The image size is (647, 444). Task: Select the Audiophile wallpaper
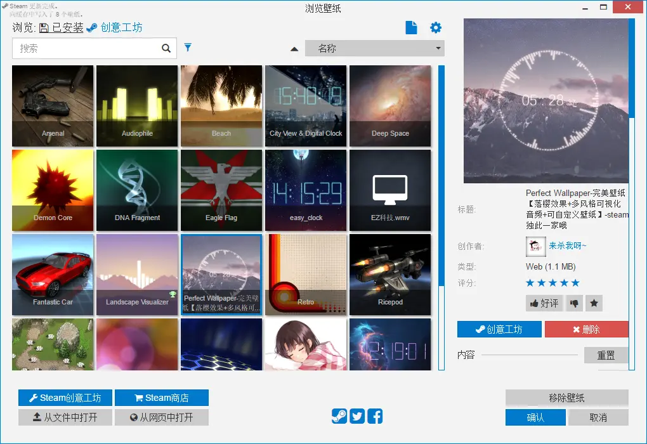coord(137,106)
